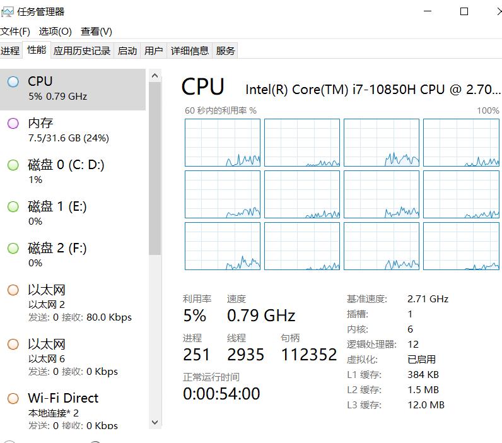Click the CPU circle icon in sidebar
Image resolution: width=502 pixels, height=443 pixels.
point(13,82)
